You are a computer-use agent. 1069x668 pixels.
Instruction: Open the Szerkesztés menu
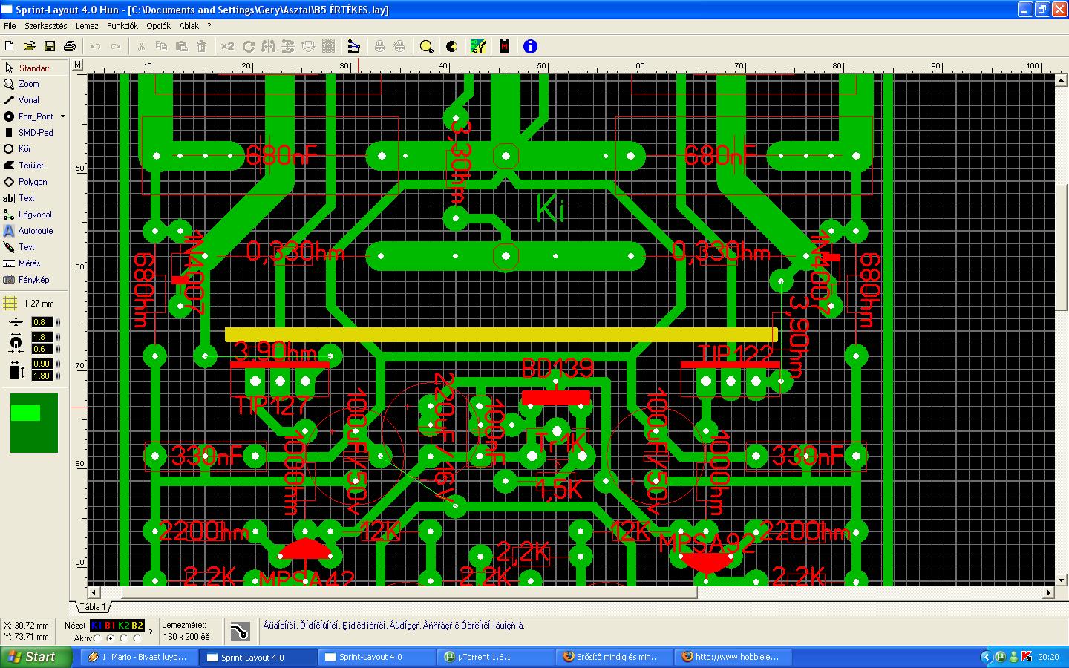[46, 26]
